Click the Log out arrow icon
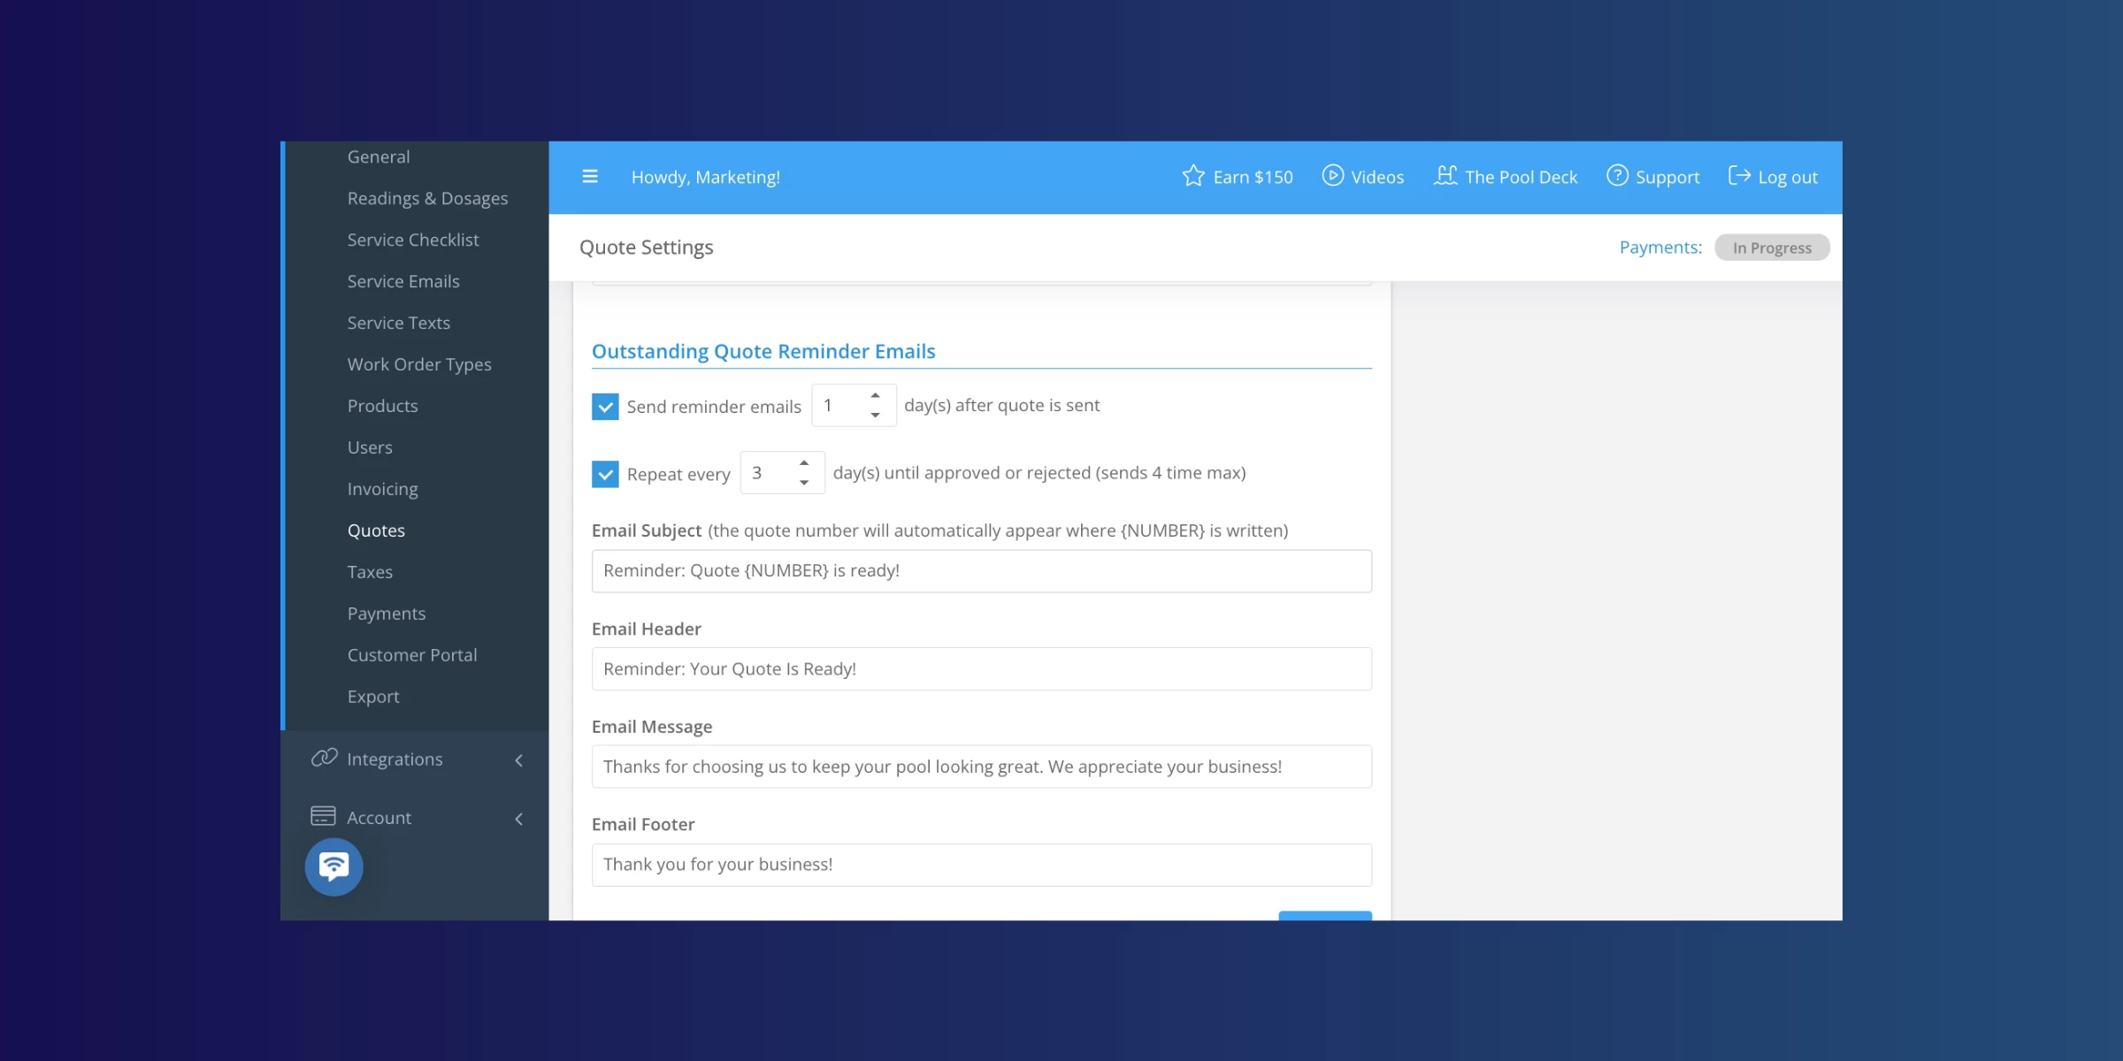The width and height of the screenshot is (2123, 1061). point(1739,176)
